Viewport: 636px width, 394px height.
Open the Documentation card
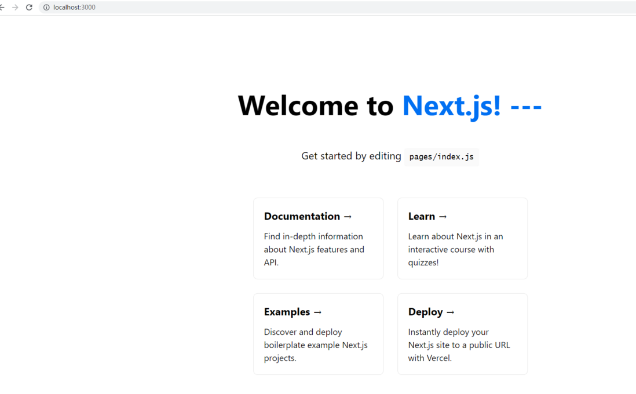319,239
